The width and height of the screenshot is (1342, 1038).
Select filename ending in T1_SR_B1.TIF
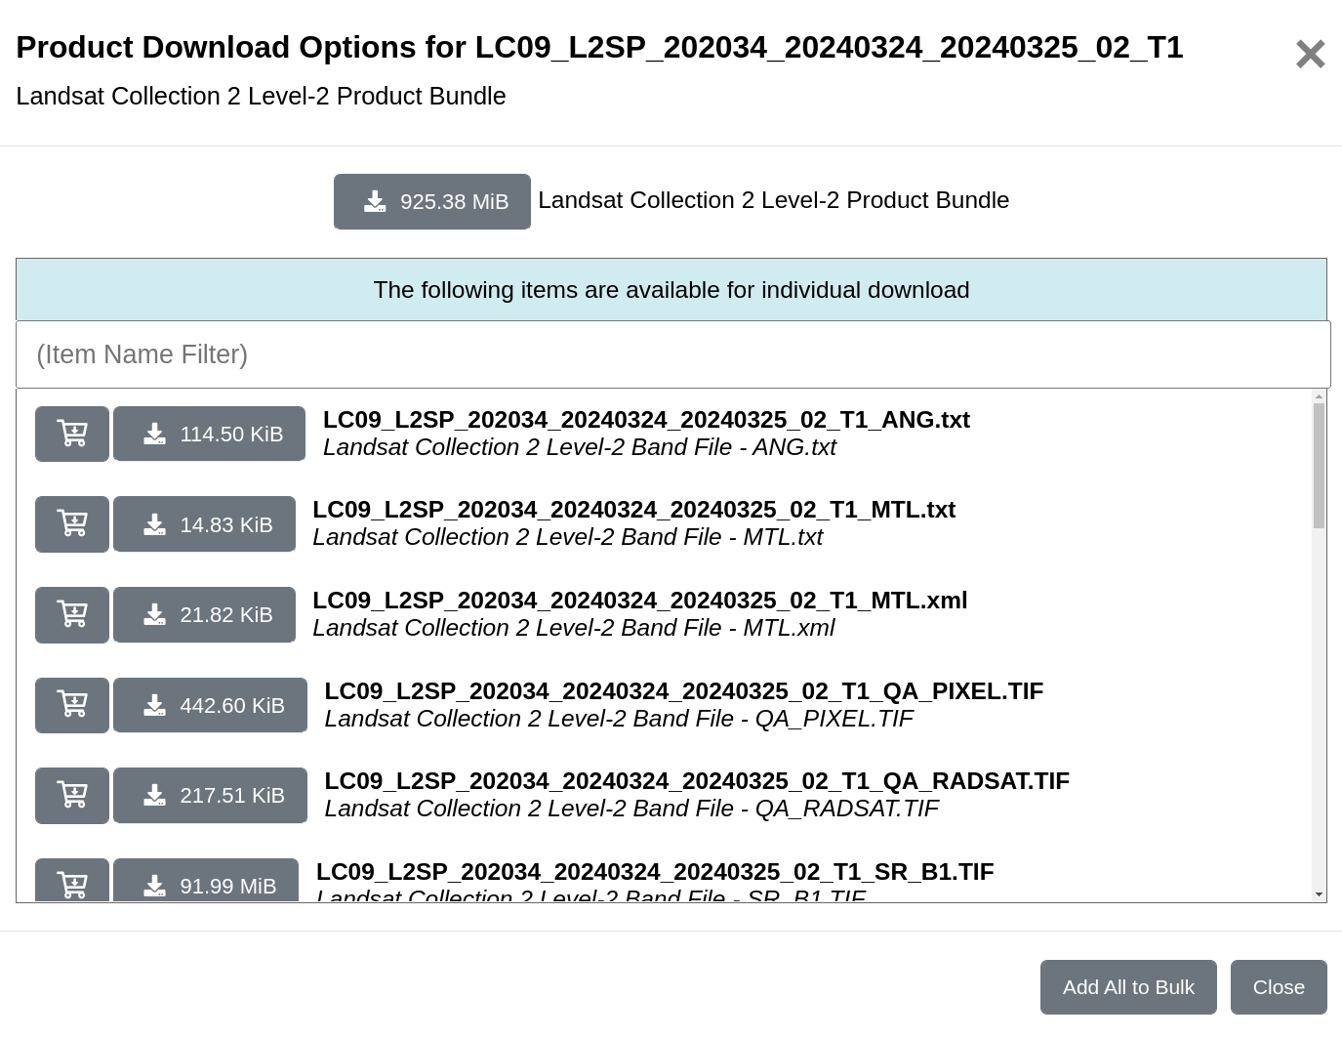[x=655, y=872]
